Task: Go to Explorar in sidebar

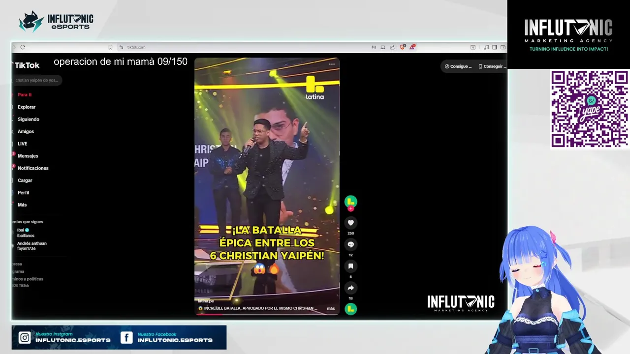Action: click(x=27, y=107)
